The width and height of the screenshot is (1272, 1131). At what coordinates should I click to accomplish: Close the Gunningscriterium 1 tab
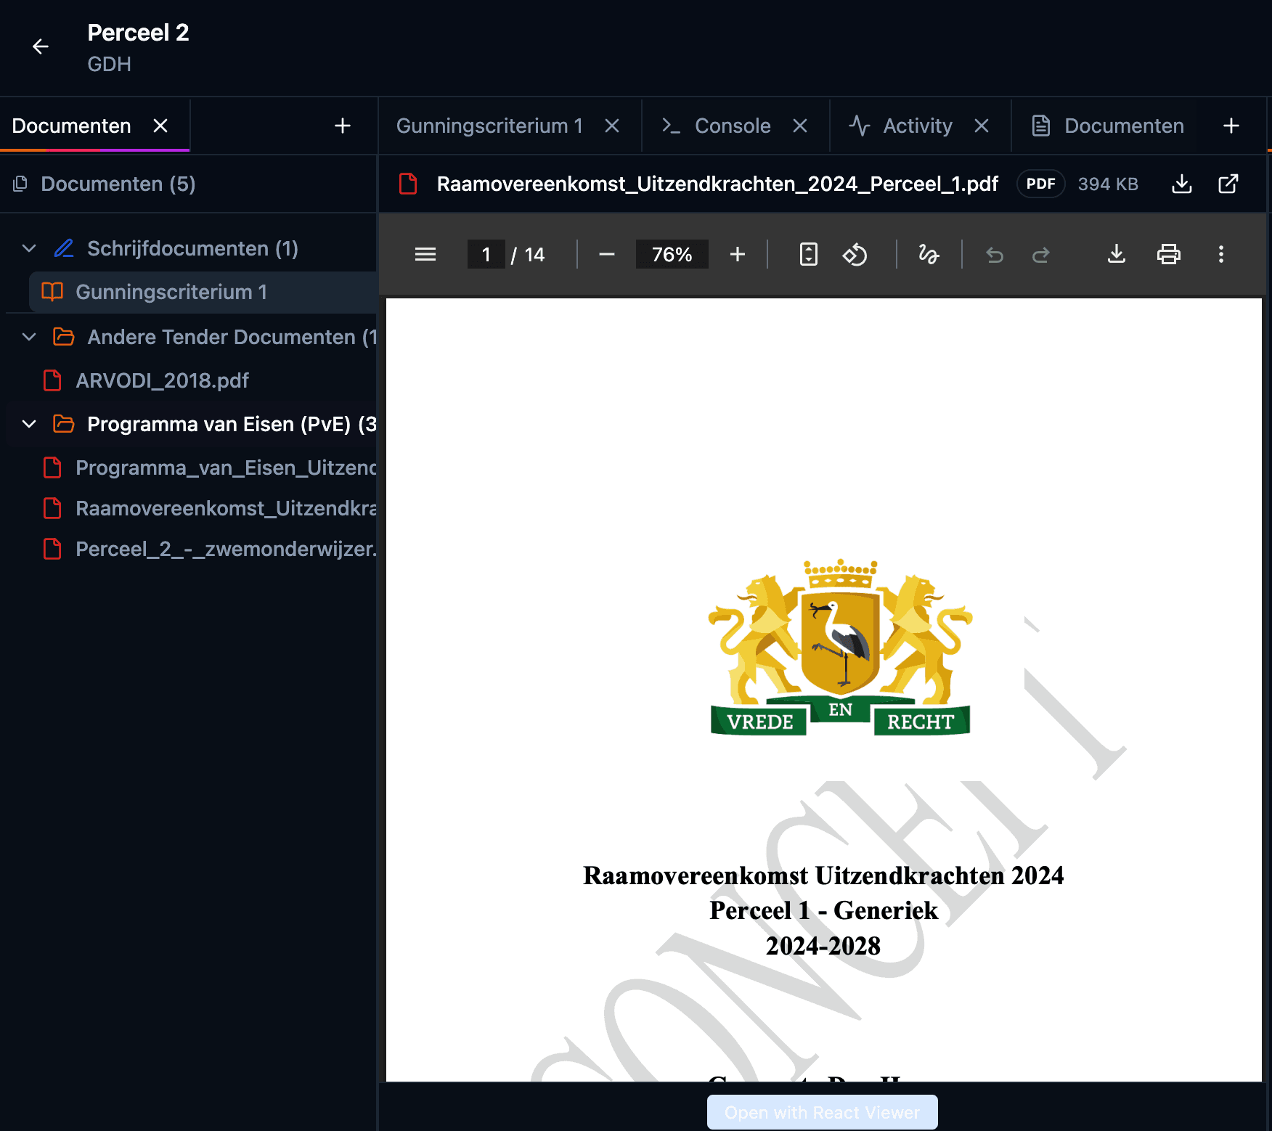[x=612, y=126]
